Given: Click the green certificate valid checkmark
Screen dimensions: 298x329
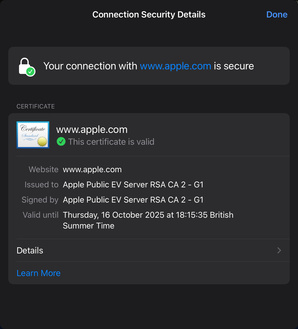Looking at the screenshot, I should tap(61, 142).
